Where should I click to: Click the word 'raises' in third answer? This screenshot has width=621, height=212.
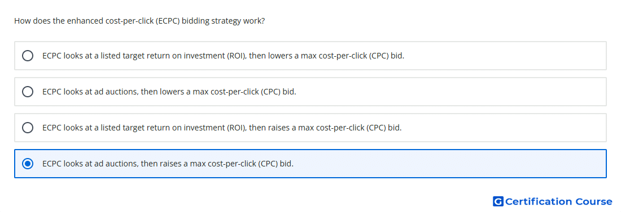(x=279, y=128)
